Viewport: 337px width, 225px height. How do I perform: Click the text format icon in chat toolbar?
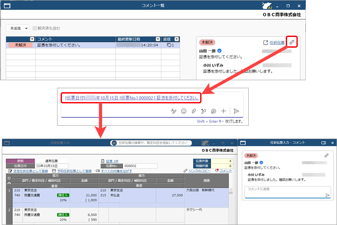(x=174, y=111)
